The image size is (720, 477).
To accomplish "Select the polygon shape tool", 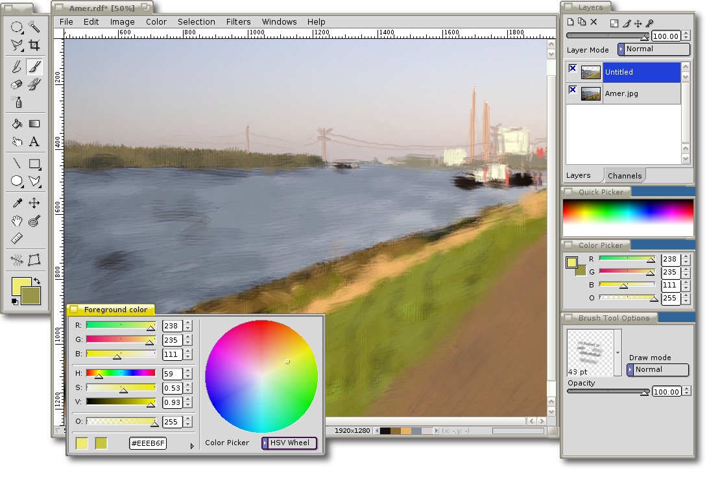I will (34, 181).
